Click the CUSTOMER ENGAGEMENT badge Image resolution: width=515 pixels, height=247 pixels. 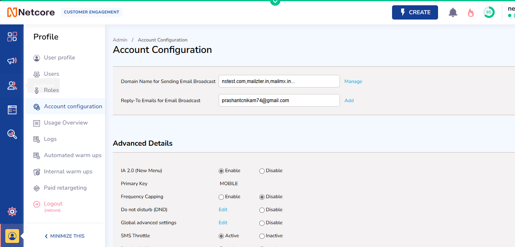[x=92, y=12]
